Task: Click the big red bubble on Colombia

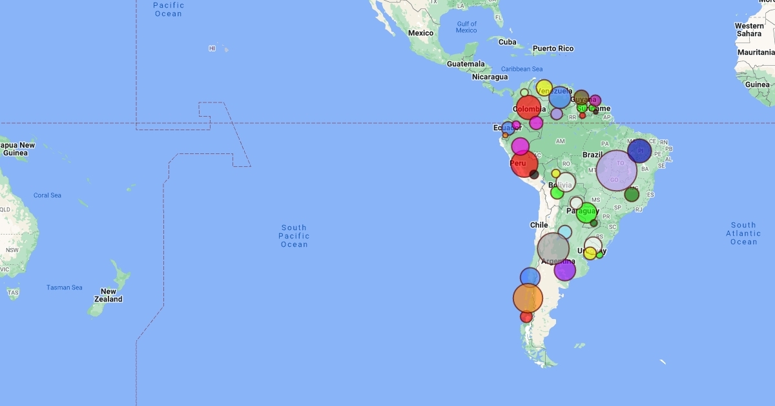Action: pos(528,107)
